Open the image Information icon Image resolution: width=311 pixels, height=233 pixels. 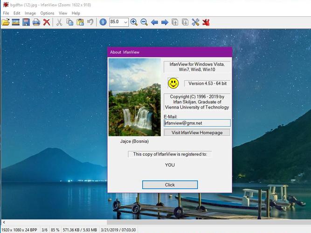103,22
